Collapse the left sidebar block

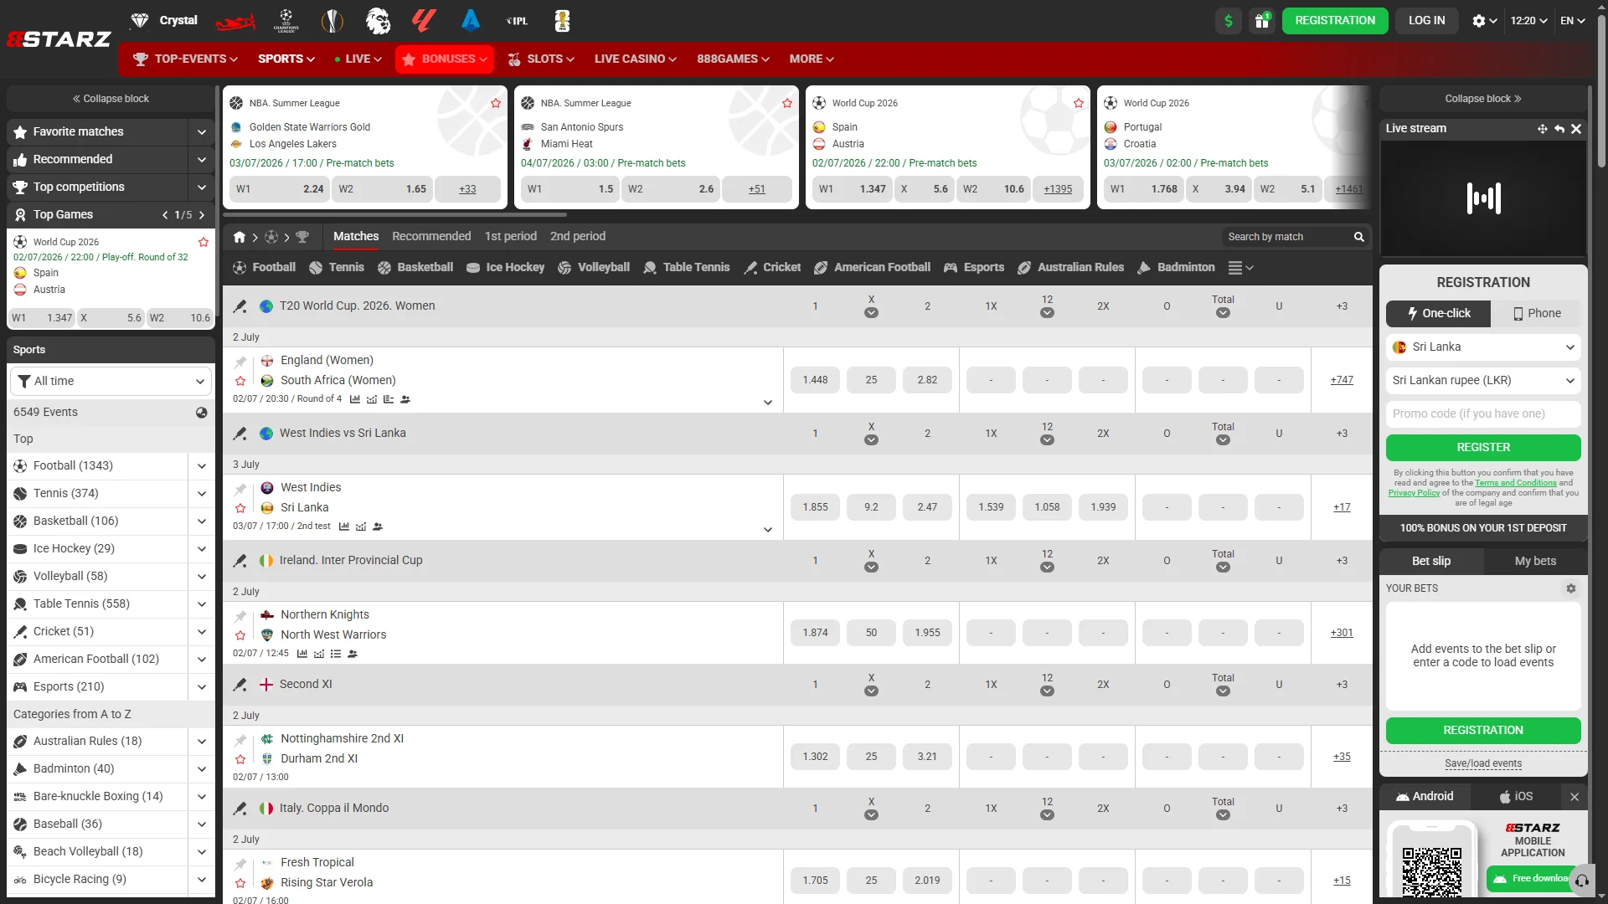pos(111,99)
